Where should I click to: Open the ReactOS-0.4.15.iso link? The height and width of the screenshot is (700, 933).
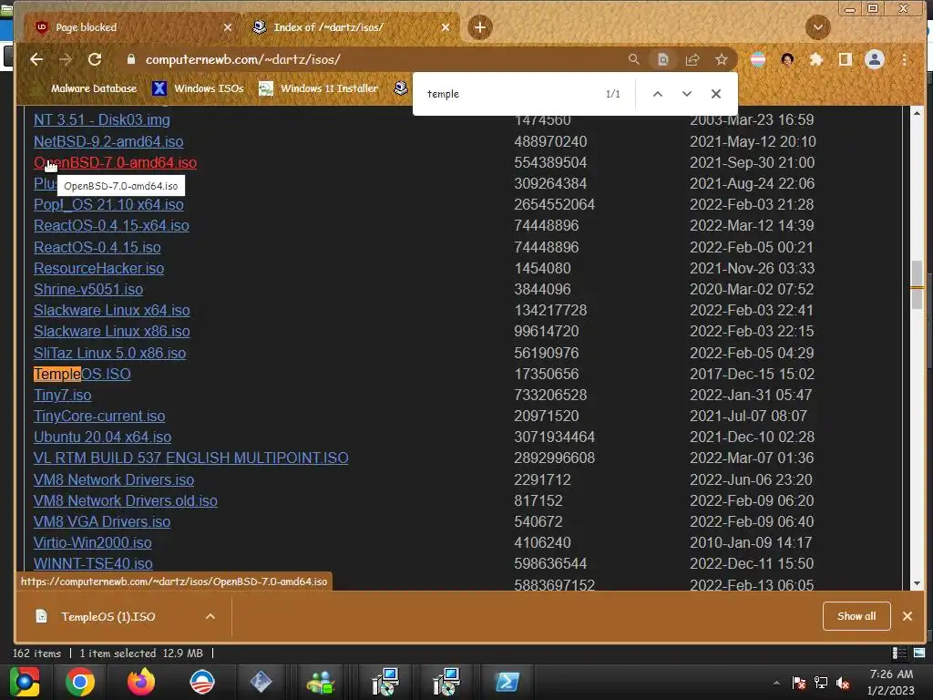point(97,247)
